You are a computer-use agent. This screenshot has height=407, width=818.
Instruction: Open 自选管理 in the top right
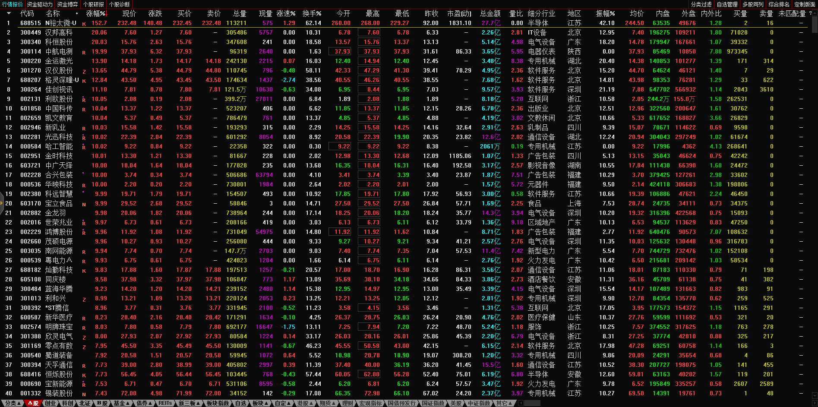[x=727, y=4]
